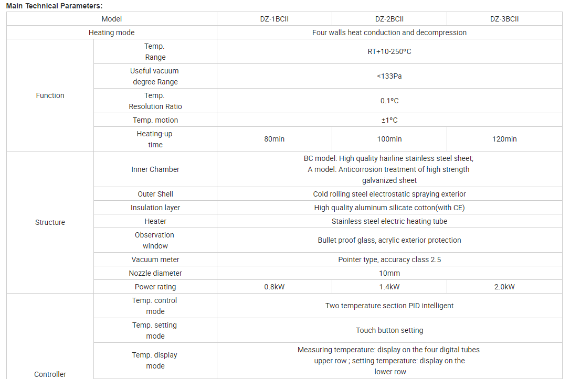Select the 10mm nozzle diameter value
Viewport: 570px width, 379px height.
(389, 273)
